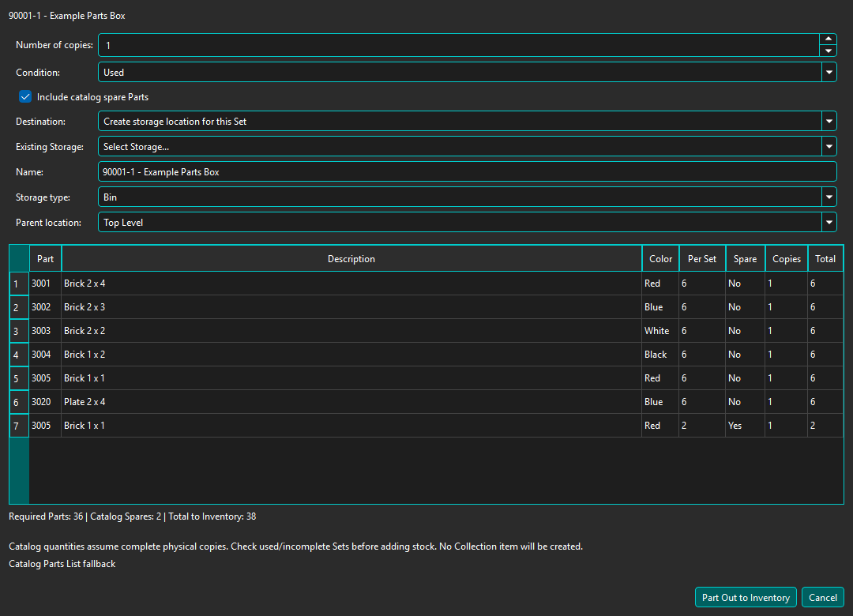853x616 pixels.
Task: Sort by the Copies column header
Action: pos(786,258)
